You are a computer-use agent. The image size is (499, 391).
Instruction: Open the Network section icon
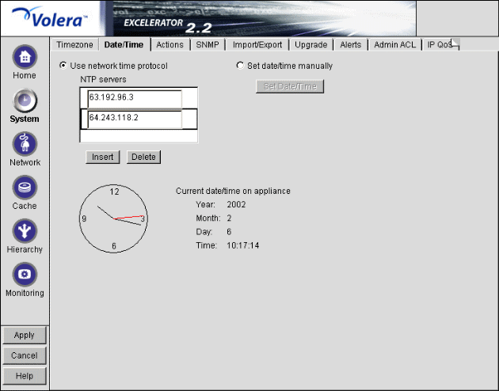25,144
